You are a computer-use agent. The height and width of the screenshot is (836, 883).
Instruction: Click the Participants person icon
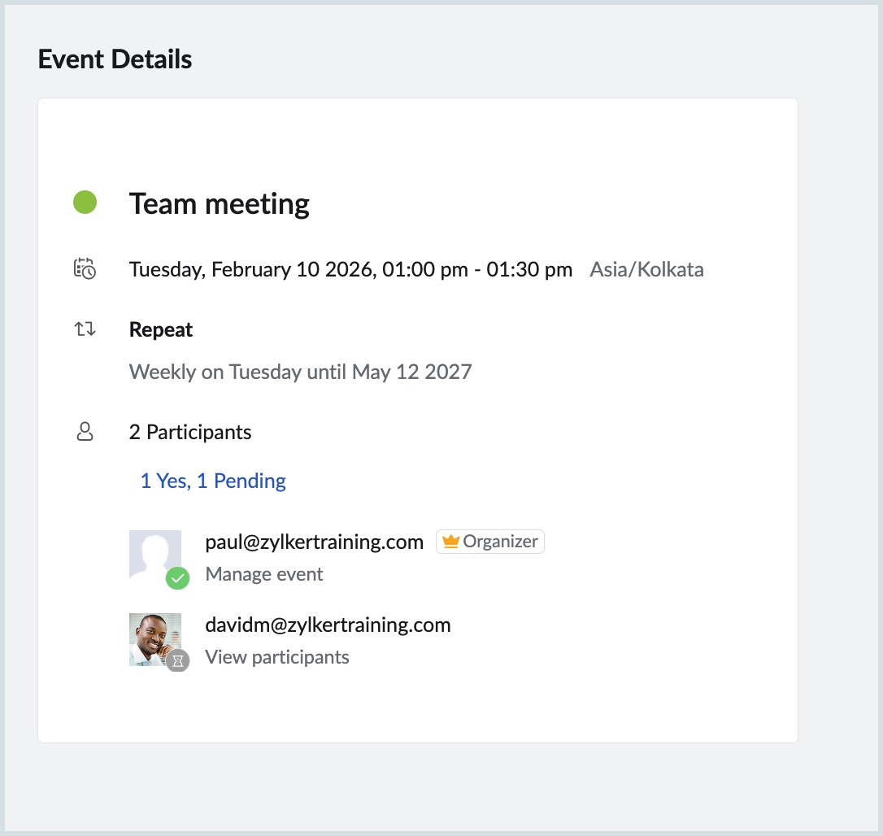click(85, 432)
